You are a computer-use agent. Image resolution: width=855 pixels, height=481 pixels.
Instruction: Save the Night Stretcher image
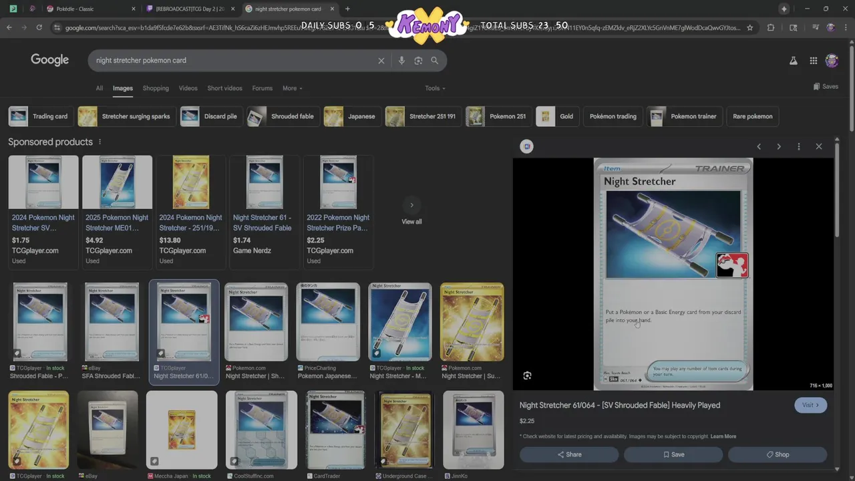click(673, 454)
